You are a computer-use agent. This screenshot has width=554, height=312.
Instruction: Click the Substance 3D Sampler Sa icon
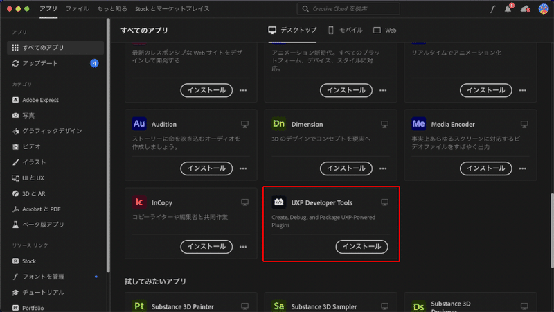click(279, 306)
